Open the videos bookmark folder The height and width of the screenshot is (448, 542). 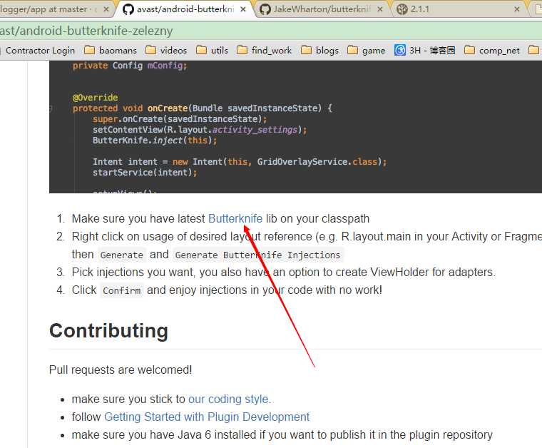tap(166, 51)
